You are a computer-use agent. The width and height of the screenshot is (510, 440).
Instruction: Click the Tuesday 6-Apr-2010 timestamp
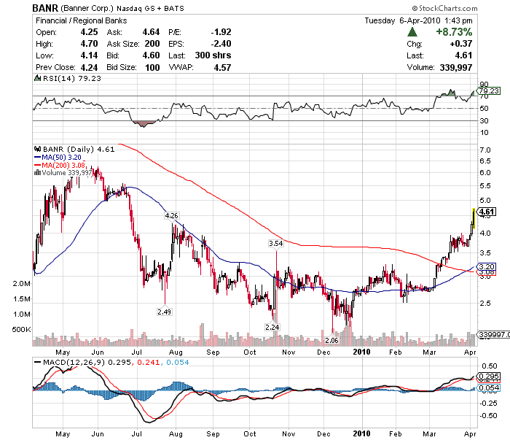(x=418, y=20)
